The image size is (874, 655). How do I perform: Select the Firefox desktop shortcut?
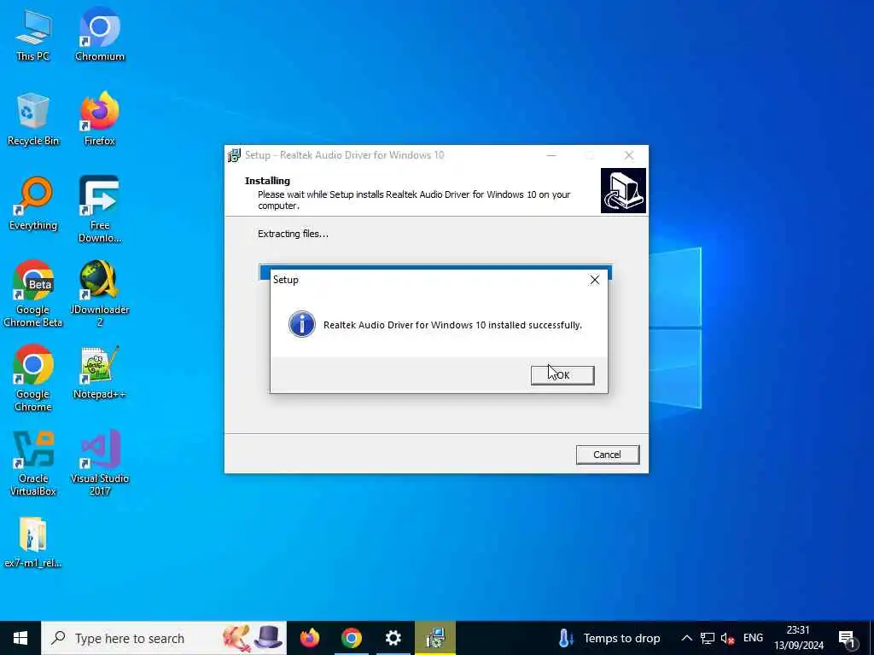(x=100, y=119)
